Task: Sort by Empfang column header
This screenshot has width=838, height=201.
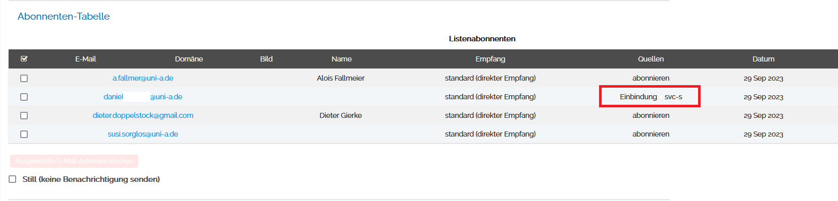Action: [490, 59]
